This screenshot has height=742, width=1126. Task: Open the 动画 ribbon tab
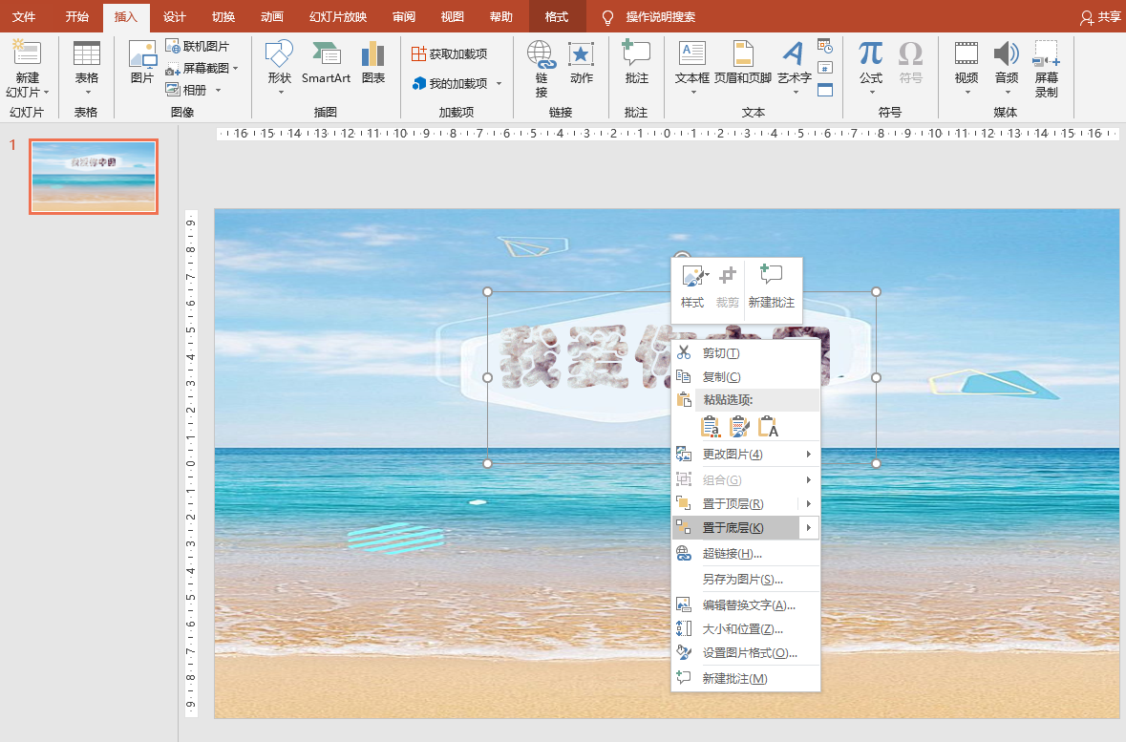(272, 17)
